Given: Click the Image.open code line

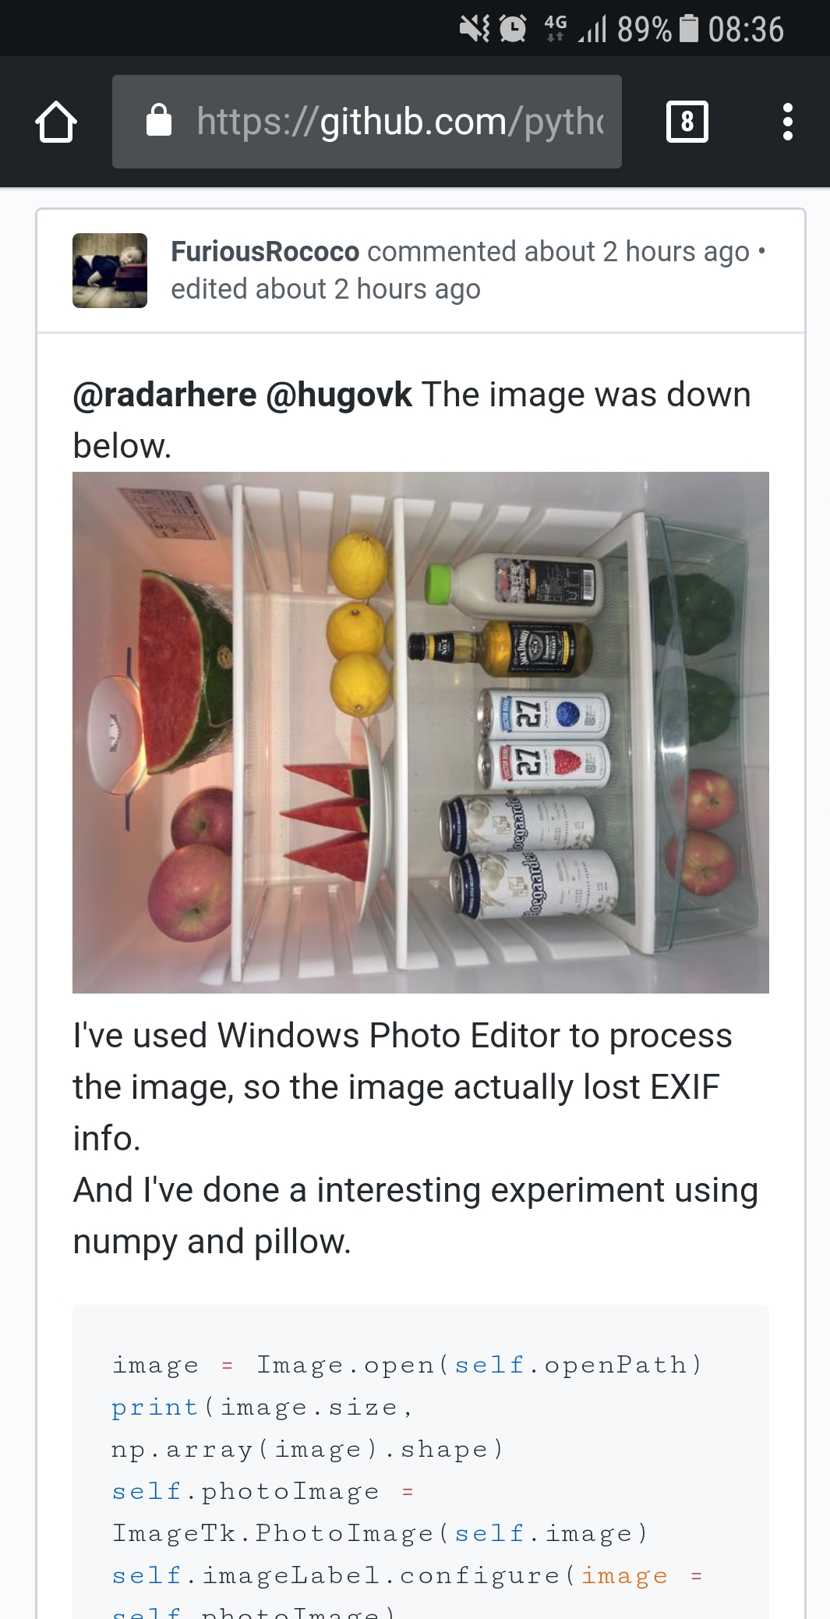Looking at the screenshot, I should [408, 1365].
